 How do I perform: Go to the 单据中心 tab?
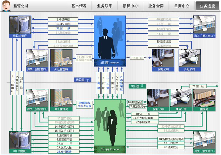(x=181, y=6)
